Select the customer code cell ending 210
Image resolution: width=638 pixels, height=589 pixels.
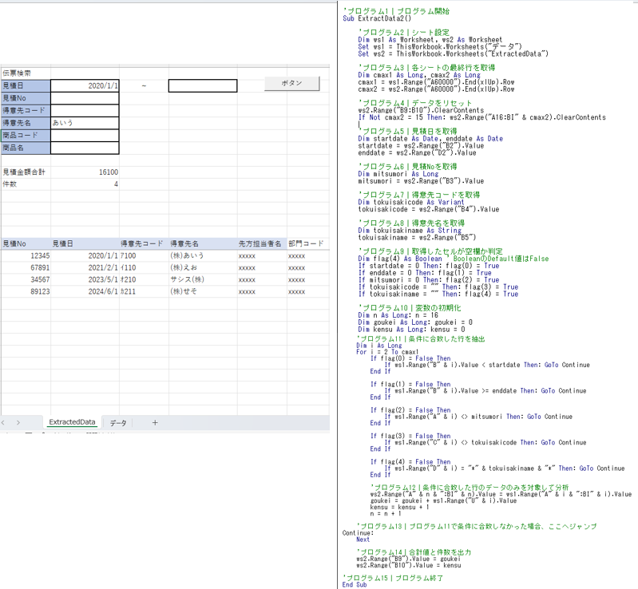click(x=144, y=279)
